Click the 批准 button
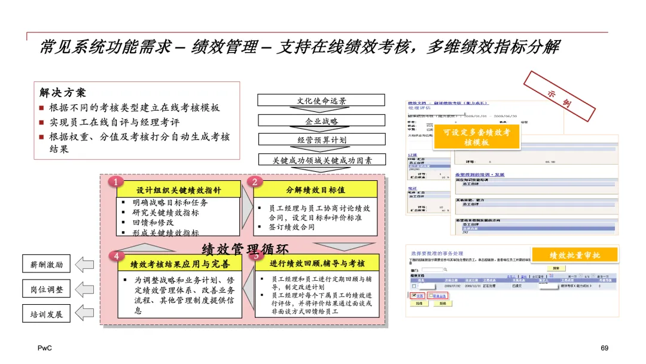This screenshot has height=364, width=646. pyautogui.click(x=419, y=304)
